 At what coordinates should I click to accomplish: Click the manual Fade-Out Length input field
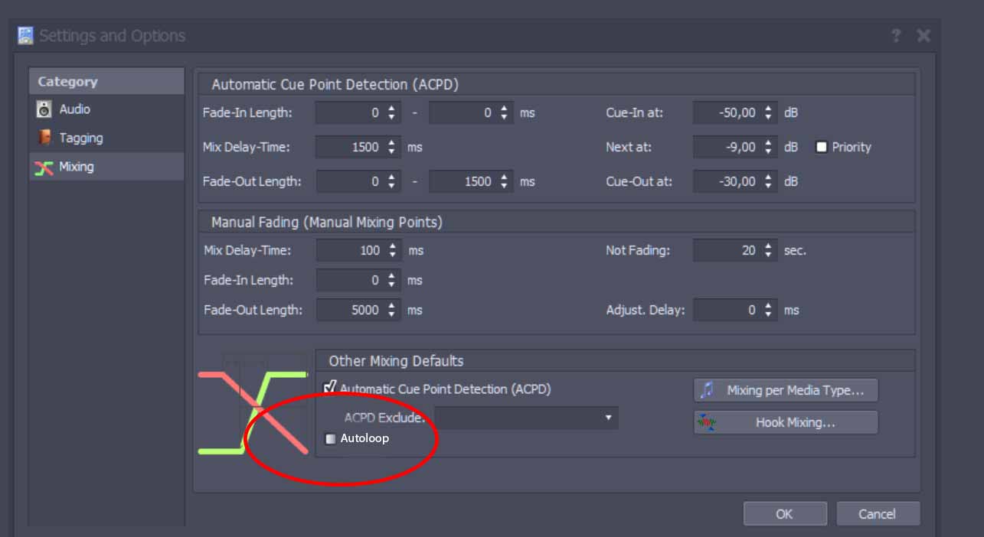(349, 310)
